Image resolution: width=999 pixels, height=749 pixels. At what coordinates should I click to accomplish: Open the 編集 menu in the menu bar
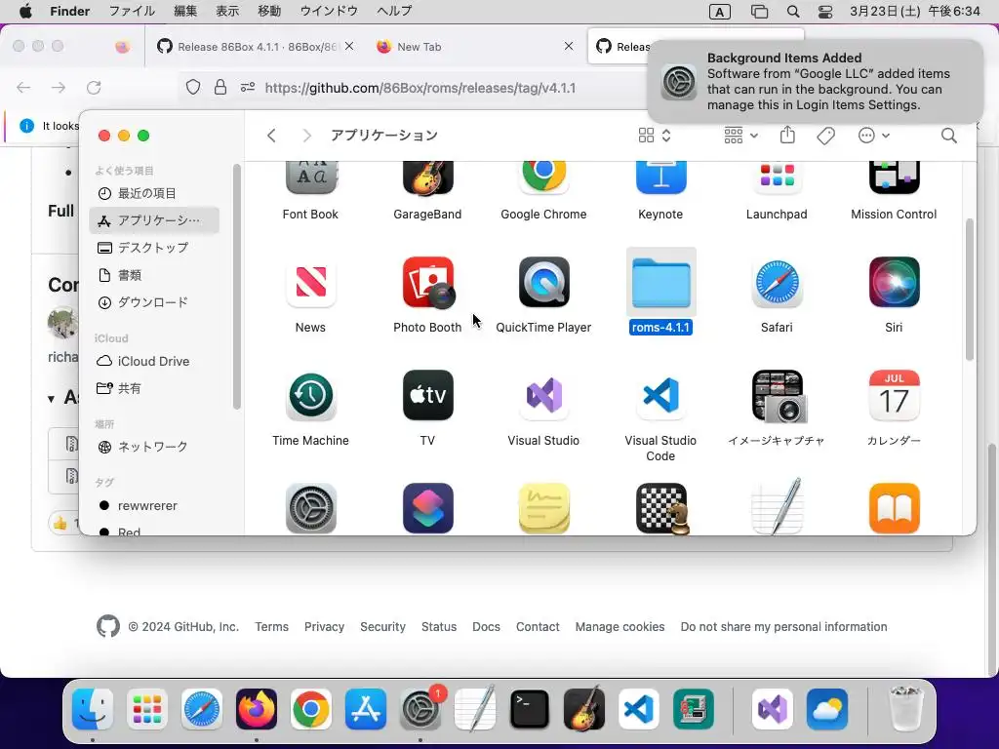[x=185, y=11]
